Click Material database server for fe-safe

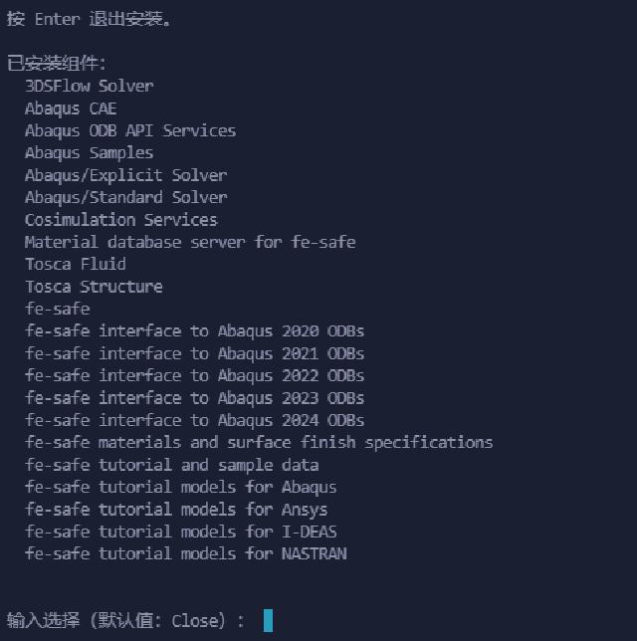(x=190, y=242)
